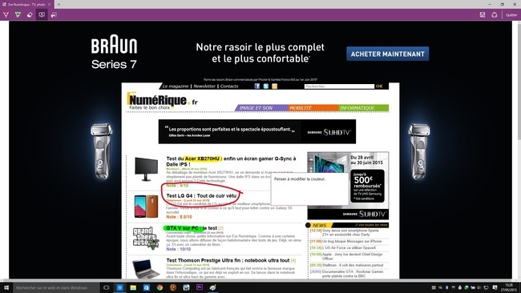Launch Chrome from the taskbar
This screenshot has height=293, width=521.
(160, 287)
